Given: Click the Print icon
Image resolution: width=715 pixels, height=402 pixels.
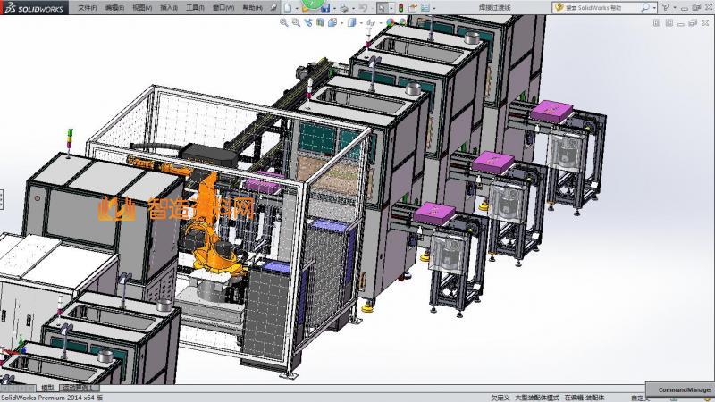Looking at the screenshot, I should point(344,7).
